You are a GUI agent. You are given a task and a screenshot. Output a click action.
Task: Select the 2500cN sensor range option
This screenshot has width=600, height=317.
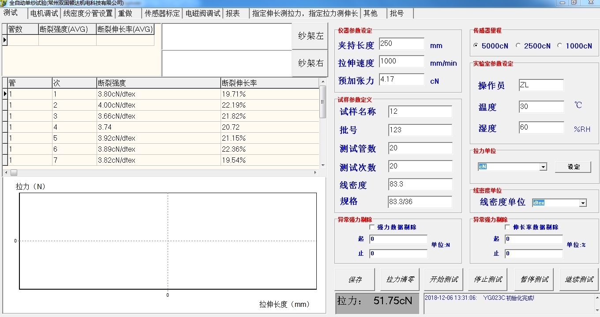tap(518, 45)
